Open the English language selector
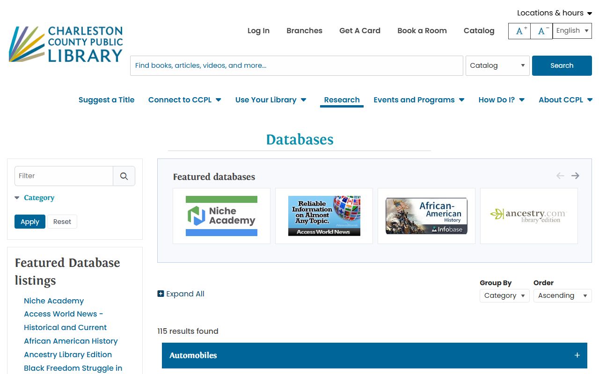Image resolution: width=599 pixels, height=374 pixels. [x=572, y=31]
